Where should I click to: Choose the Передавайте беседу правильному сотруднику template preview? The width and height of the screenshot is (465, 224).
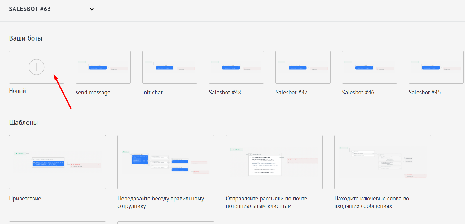166,162
